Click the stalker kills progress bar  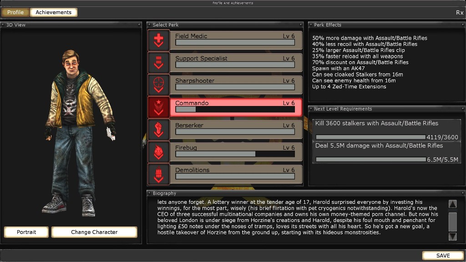pyautogui.click(x=370, y=137)
